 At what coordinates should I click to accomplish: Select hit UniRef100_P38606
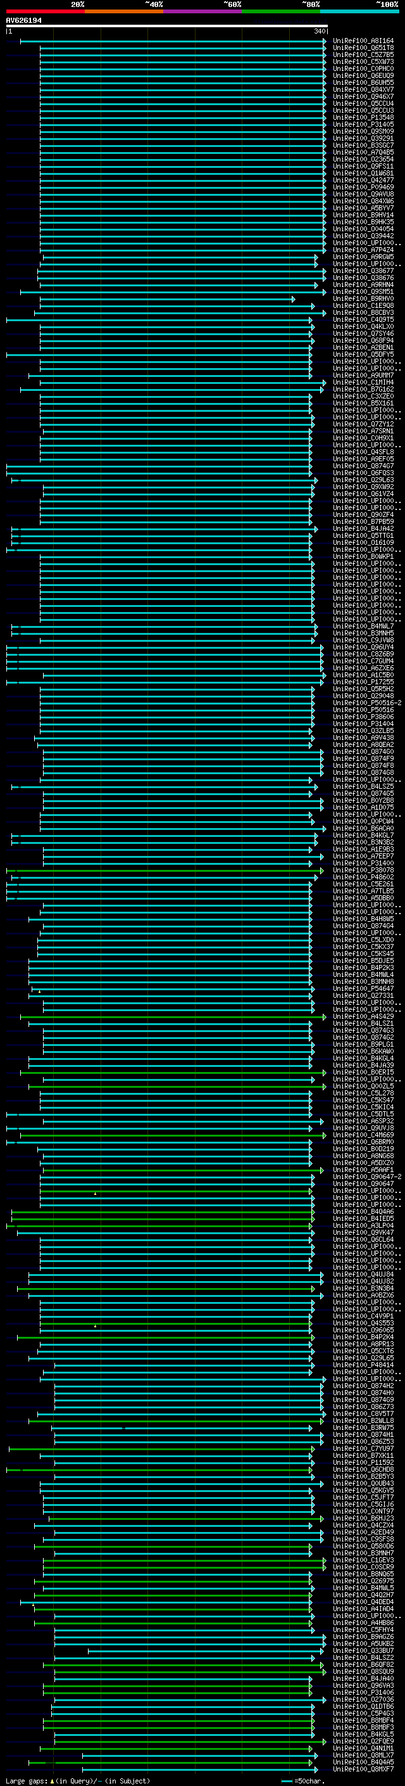pos(363,717)
